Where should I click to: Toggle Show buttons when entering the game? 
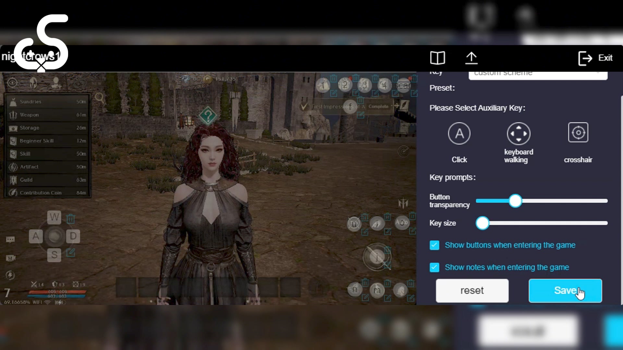tap(434, 245)
